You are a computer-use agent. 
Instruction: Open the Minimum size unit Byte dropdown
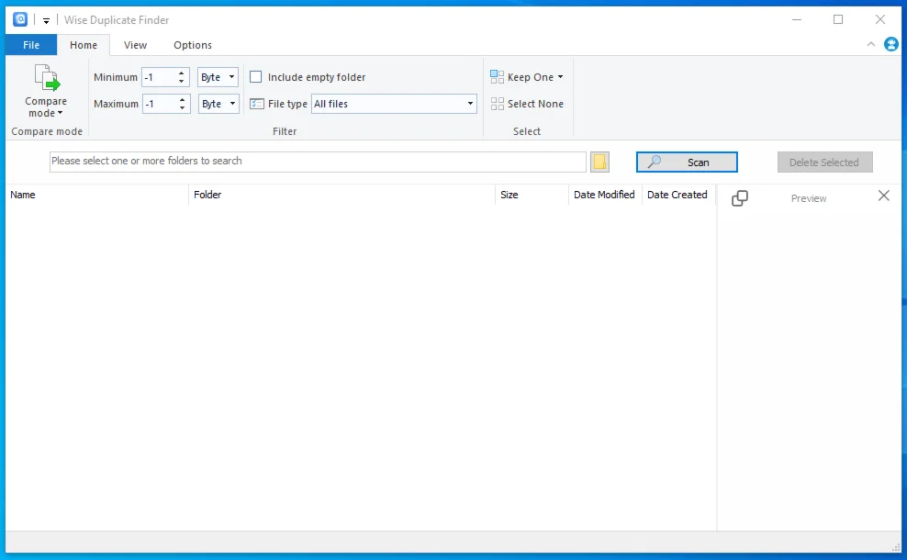(x=218, y=77)
